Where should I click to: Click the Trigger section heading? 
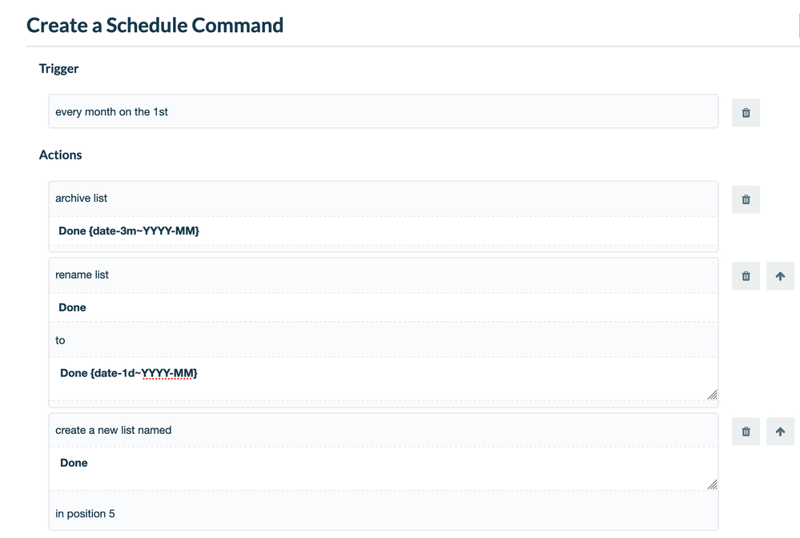[x=58, y=69]
